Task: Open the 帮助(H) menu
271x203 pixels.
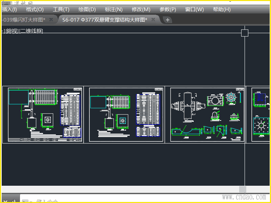Action: 222,9
